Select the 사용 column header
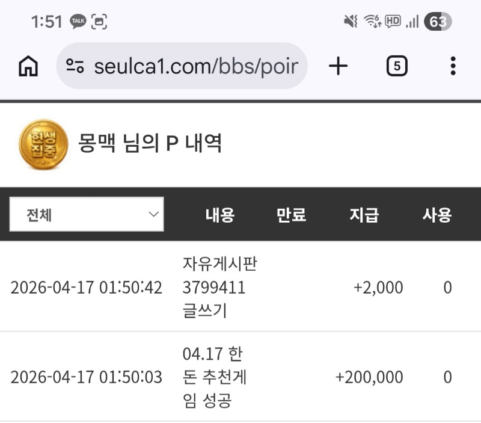This screenshot has width=481, height=423. tap(437, 215)
